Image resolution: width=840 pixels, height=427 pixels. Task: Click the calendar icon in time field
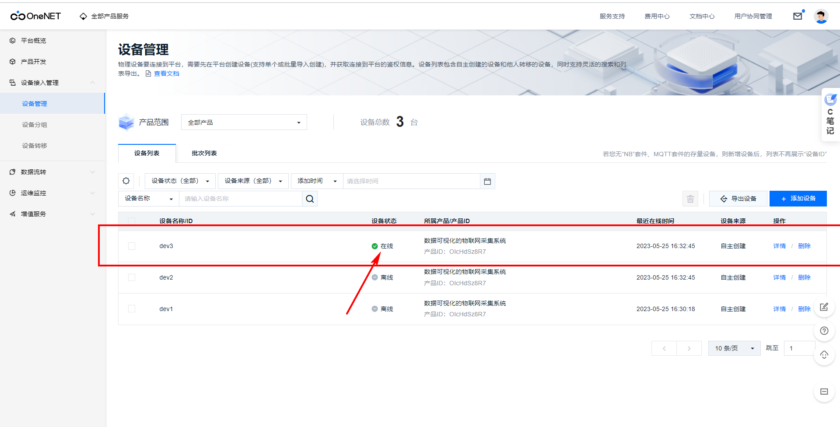coord(487,181)
